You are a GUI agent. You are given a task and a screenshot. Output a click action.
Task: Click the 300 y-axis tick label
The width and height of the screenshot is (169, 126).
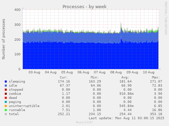[17, 25]
